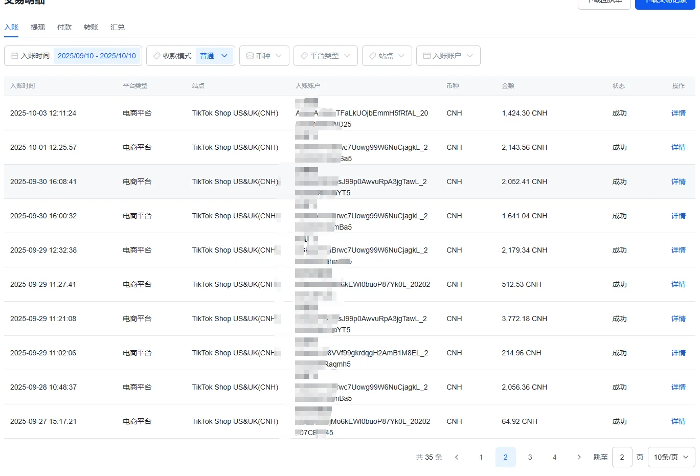
Task: Open 详情 for the 2025-09-27 15:17:21 row
Action: tap(679, 421)
